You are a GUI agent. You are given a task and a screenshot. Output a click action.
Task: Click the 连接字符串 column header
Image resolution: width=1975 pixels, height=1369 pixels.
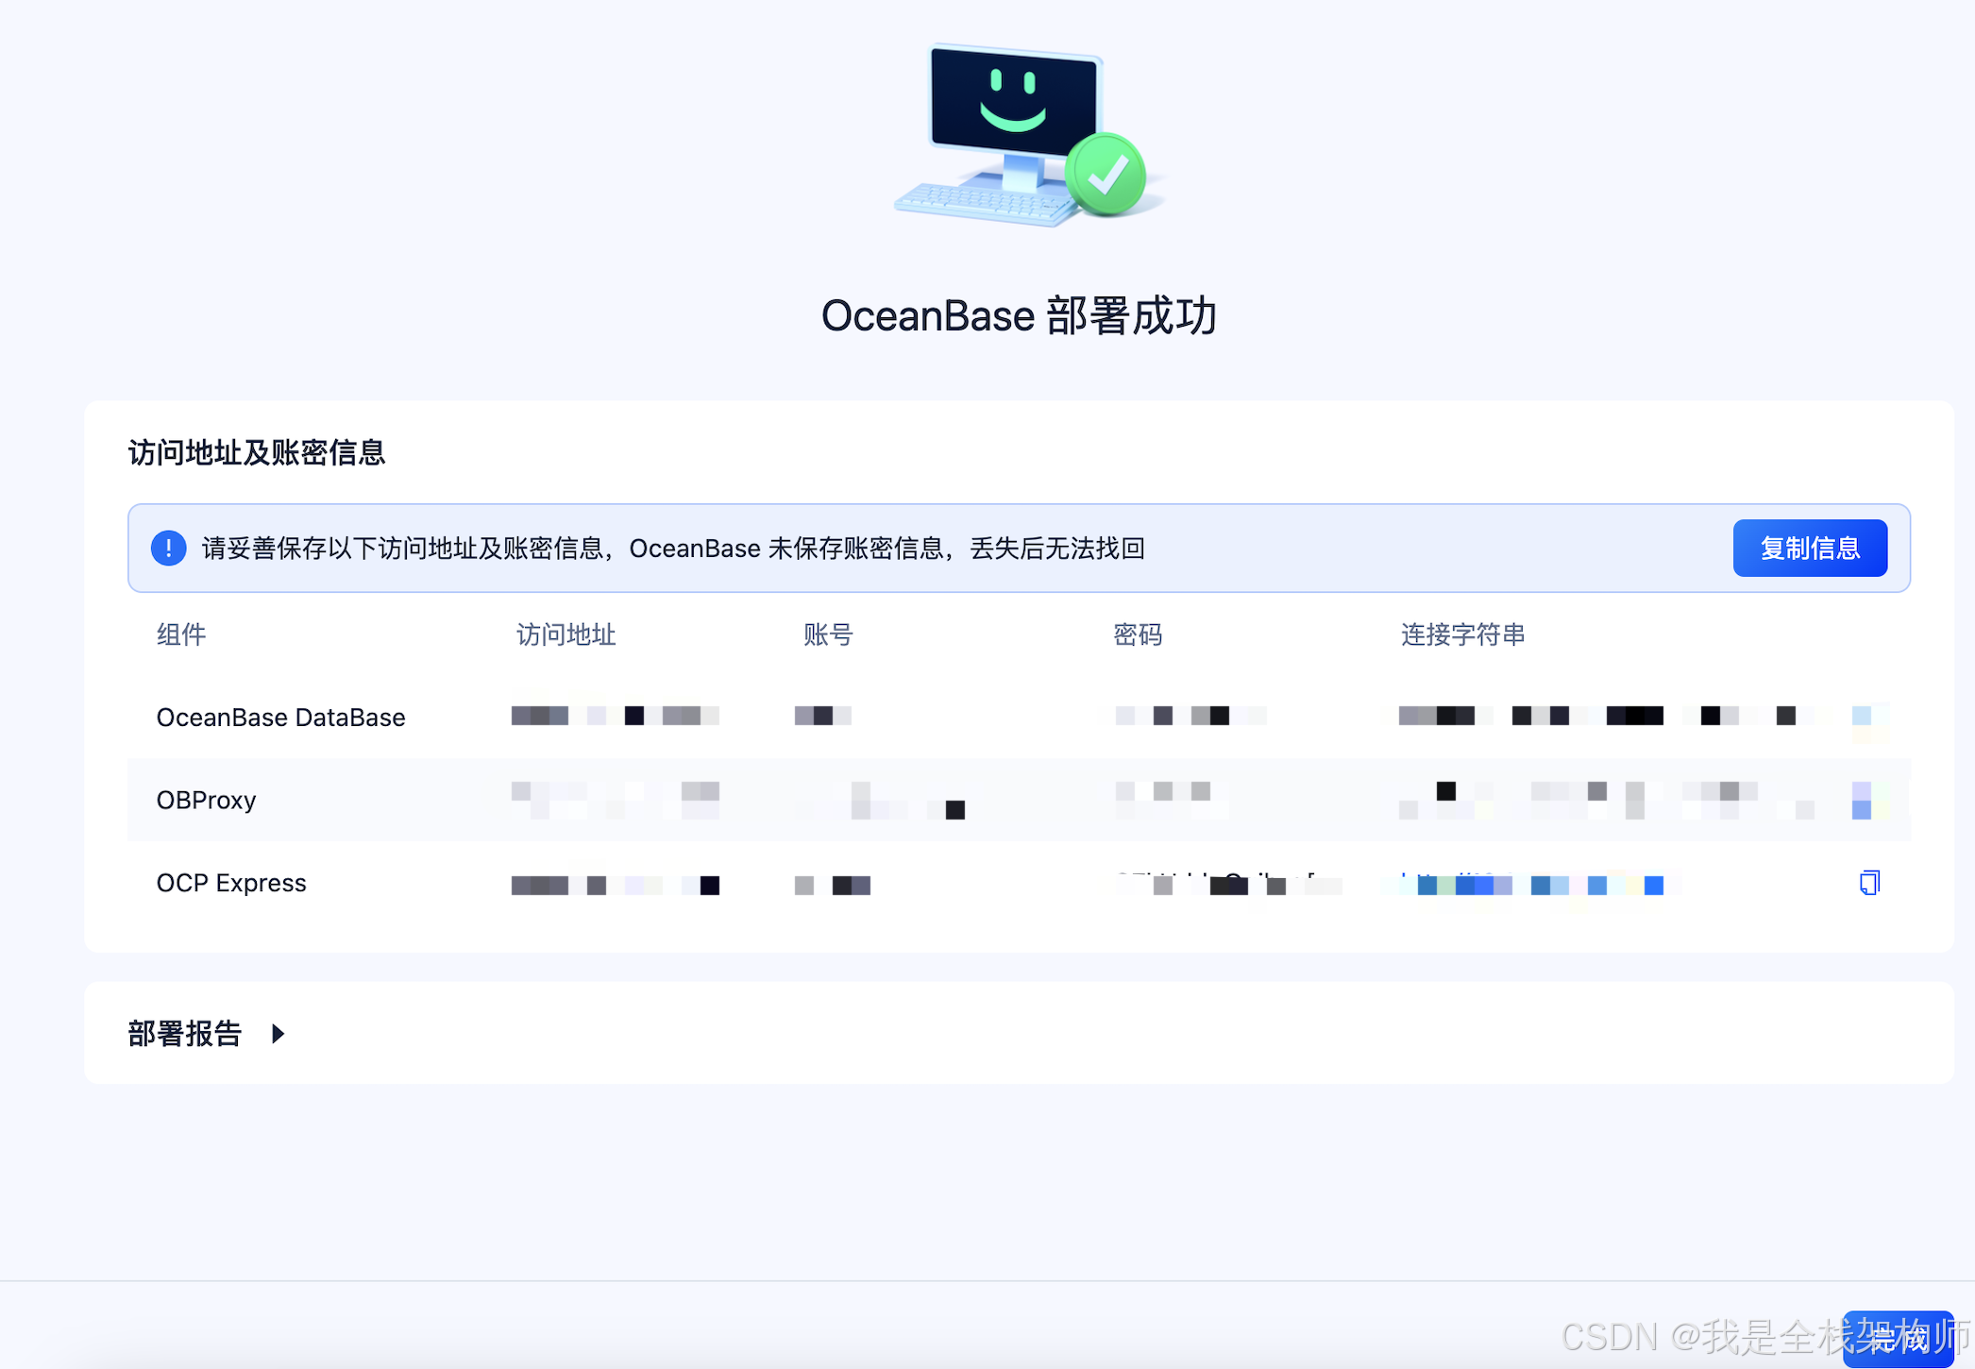click(1462, 634)
